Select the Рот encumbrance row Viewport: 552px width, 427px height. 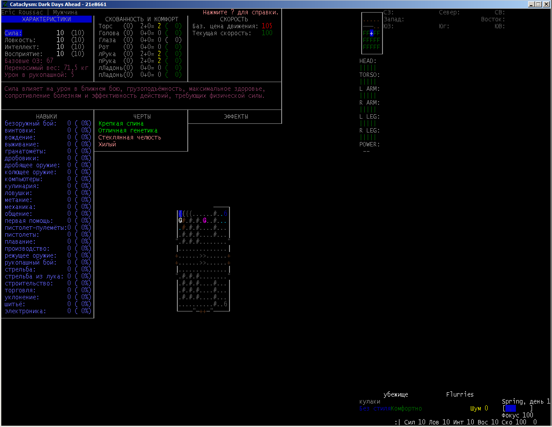click(x=140, y=47)
